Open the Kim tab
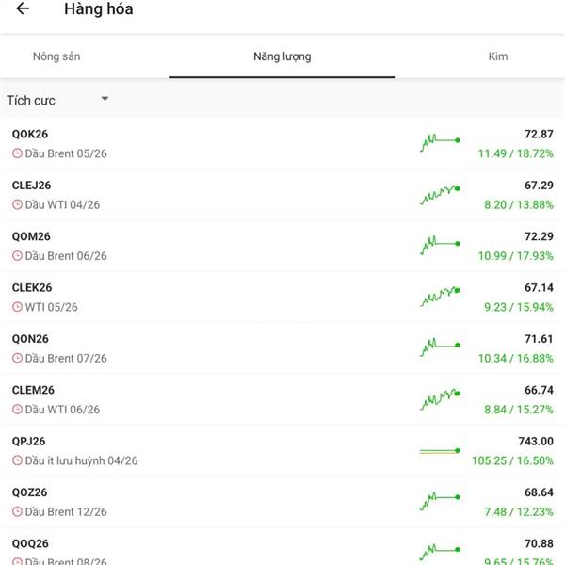565x565 pixels. [498, 56]
